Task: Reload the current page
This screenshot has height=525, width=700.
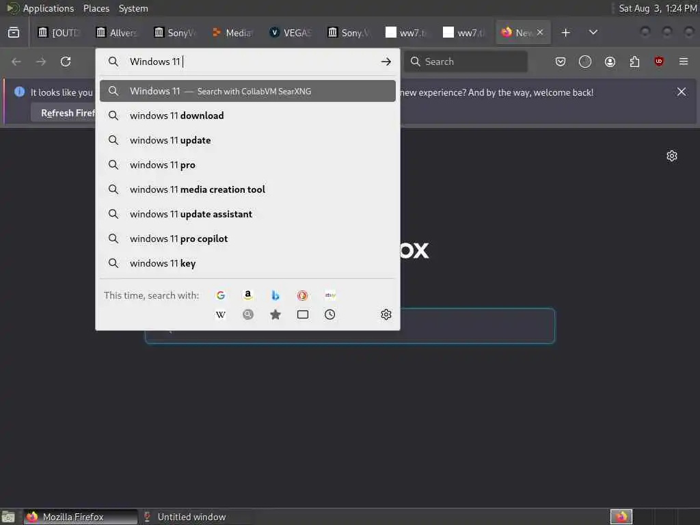Action: (66, 62)
